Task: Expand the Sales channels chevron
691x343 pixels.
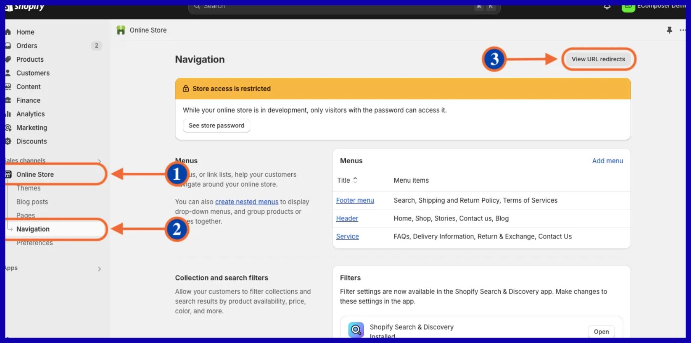Action: [x=99, y=161]
